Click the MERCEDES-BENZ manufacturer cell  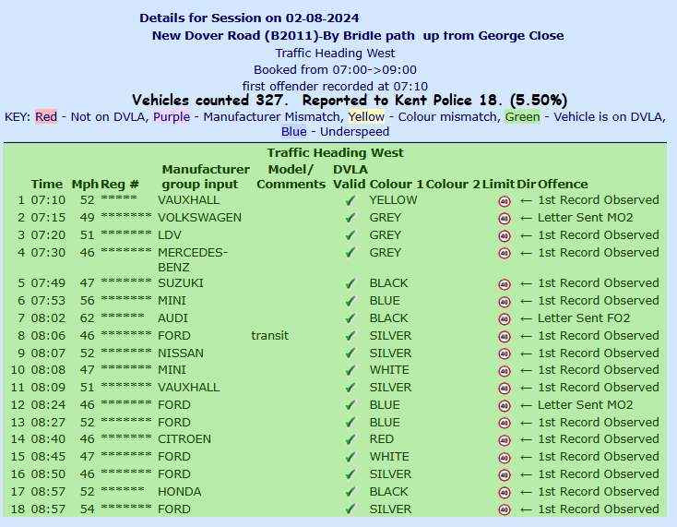tap(193, 259)
